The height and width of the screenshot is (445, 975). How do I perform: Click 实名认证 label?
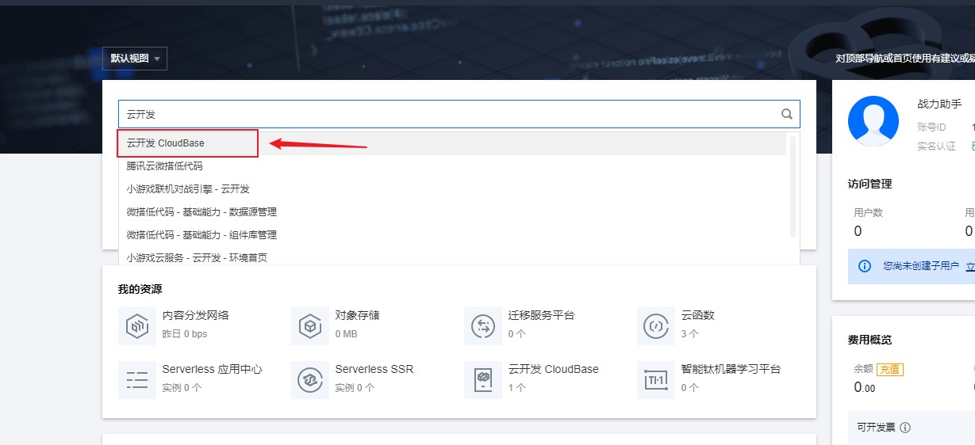pyautogui.click(x=938, y=146)
